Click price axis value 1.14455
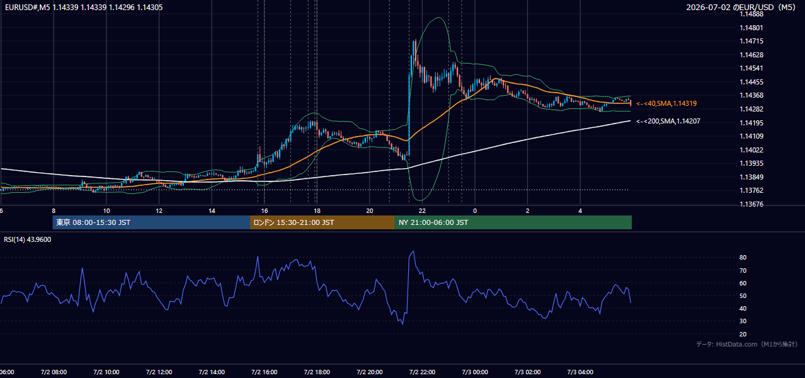This screenshot has height=378, width=805. pyautogui.click(x=751, y=82)
